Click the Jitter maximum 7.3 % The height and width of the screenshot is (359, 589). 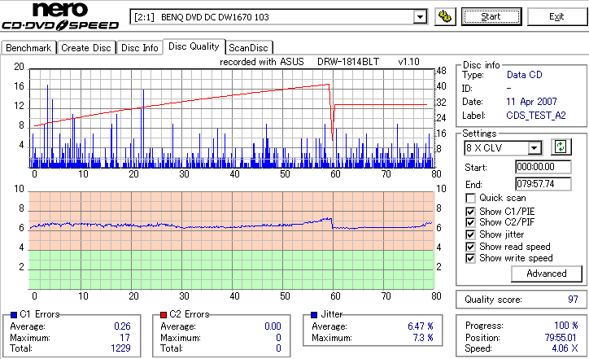pyautogui.click(x=423, y=338)
